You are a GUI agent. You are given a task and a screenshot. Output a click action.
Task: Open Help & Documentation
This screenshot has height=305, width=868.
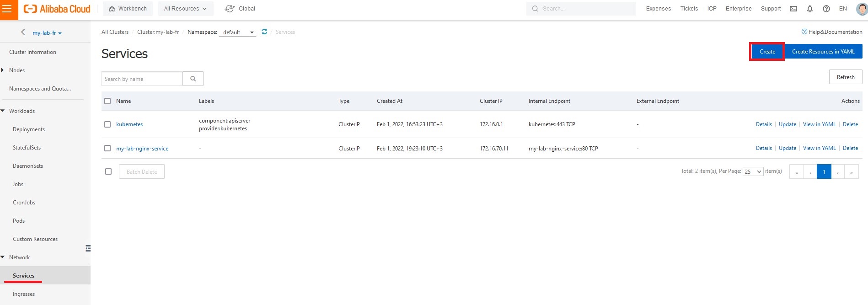(832, 32)
